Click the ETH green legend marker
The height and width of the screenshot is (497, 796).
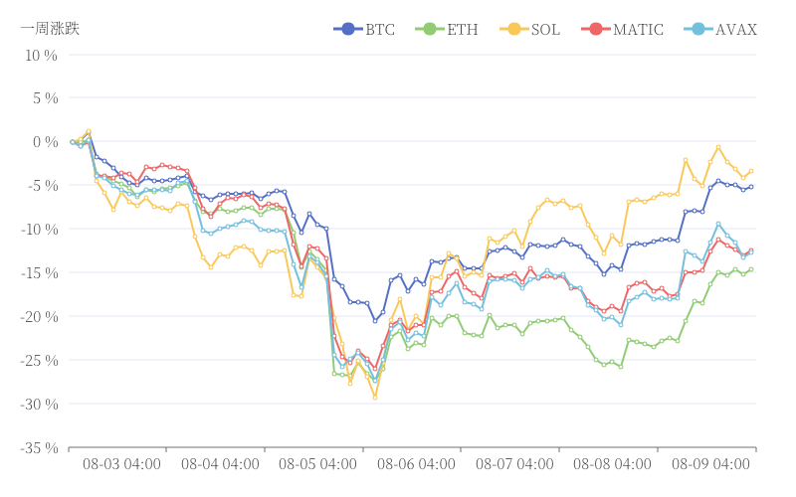[430, 29]
